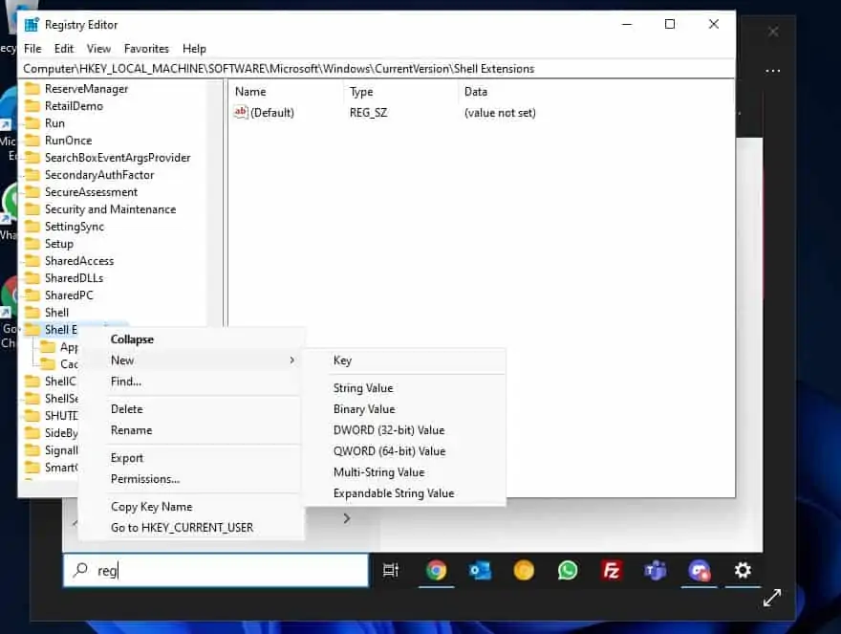Open Outlook from the taskbar
This screenshot has width=841, height=634.
tap(480, 571)
